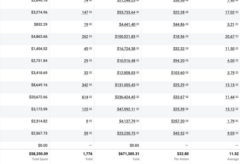Click the [2] badge beside $257.20
The image size is (240, 164).
pyautogui.click(x=187, y=121)
